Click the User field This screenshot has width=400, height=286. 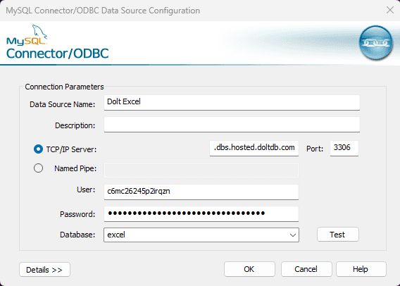pos(201,192)
